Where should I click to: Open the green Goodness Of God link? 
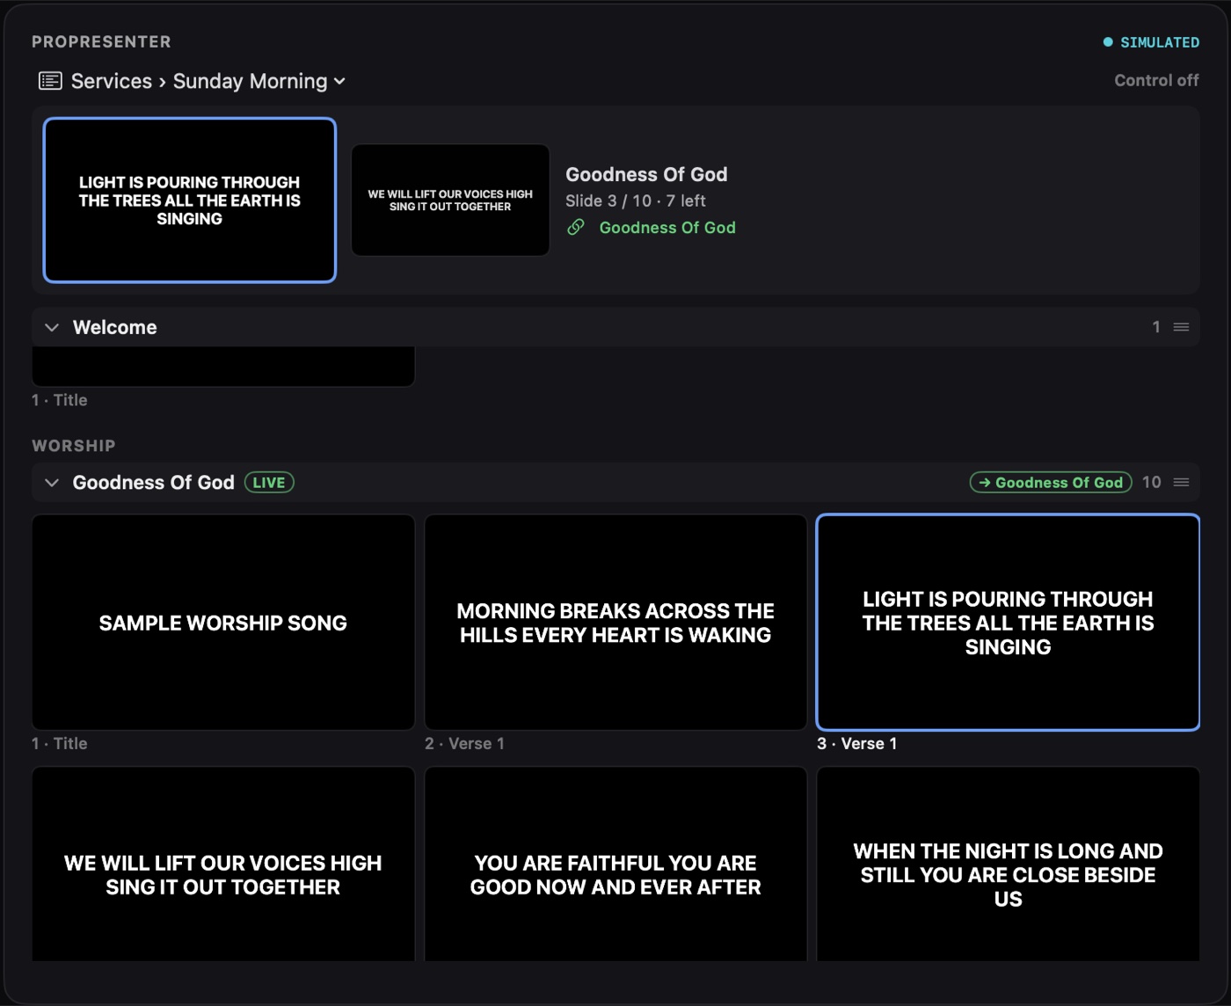tap(667, 228)
